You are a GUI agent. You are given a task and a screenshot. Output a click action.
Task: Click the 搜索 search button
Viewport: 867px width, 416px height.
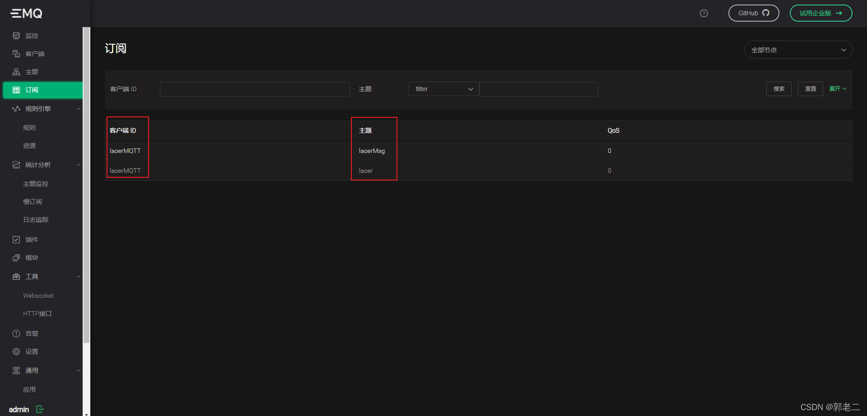coord(779,89)
